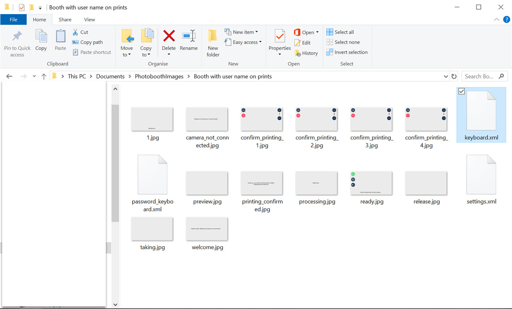Open the New item dropdown
Viewport: 512px width, 309px height.
click(241, 32)
